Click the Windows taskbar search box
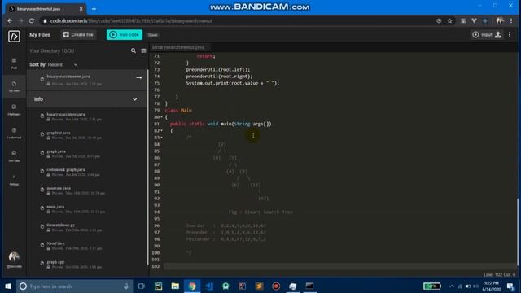Screen dimensions: 521x293 [75, 286]
